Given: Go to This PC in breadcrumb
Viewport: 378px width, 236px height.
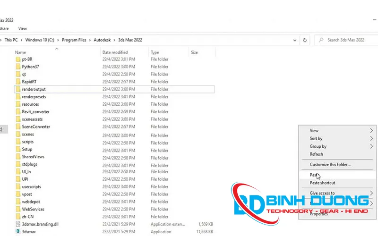Looking at the screenshot, I should point(11,40).
